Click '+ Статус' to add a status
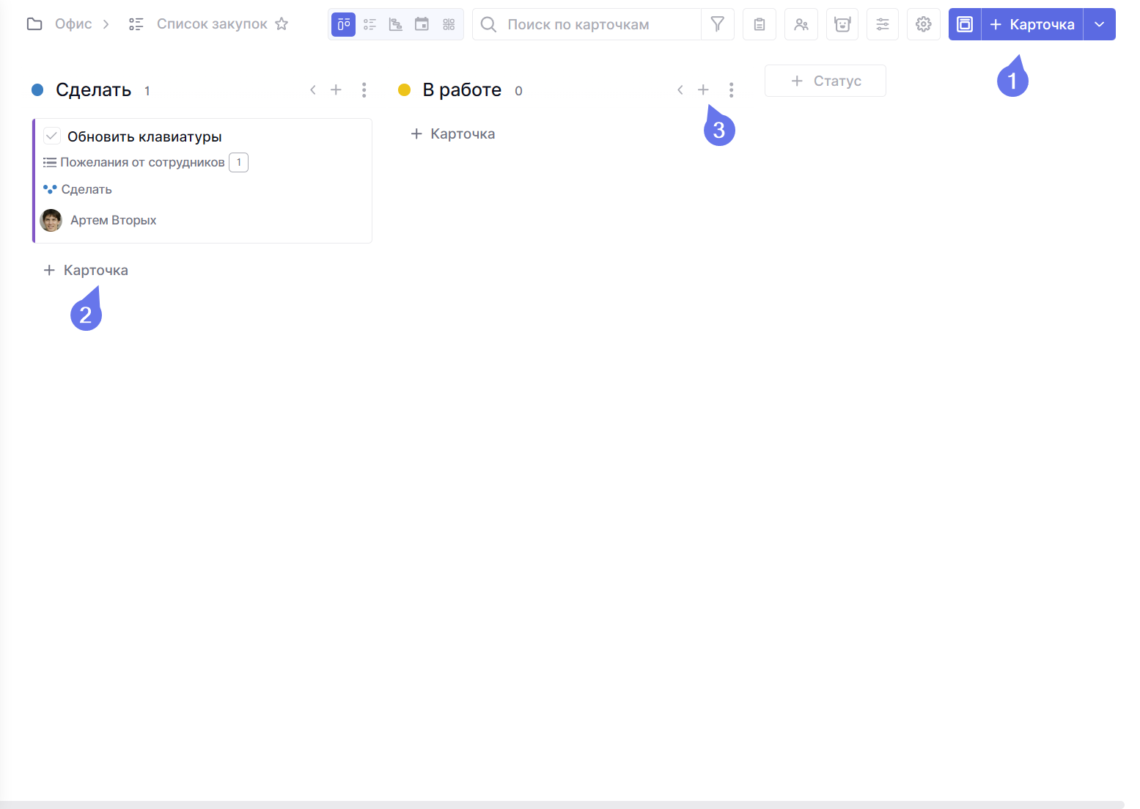 (825, 81)
